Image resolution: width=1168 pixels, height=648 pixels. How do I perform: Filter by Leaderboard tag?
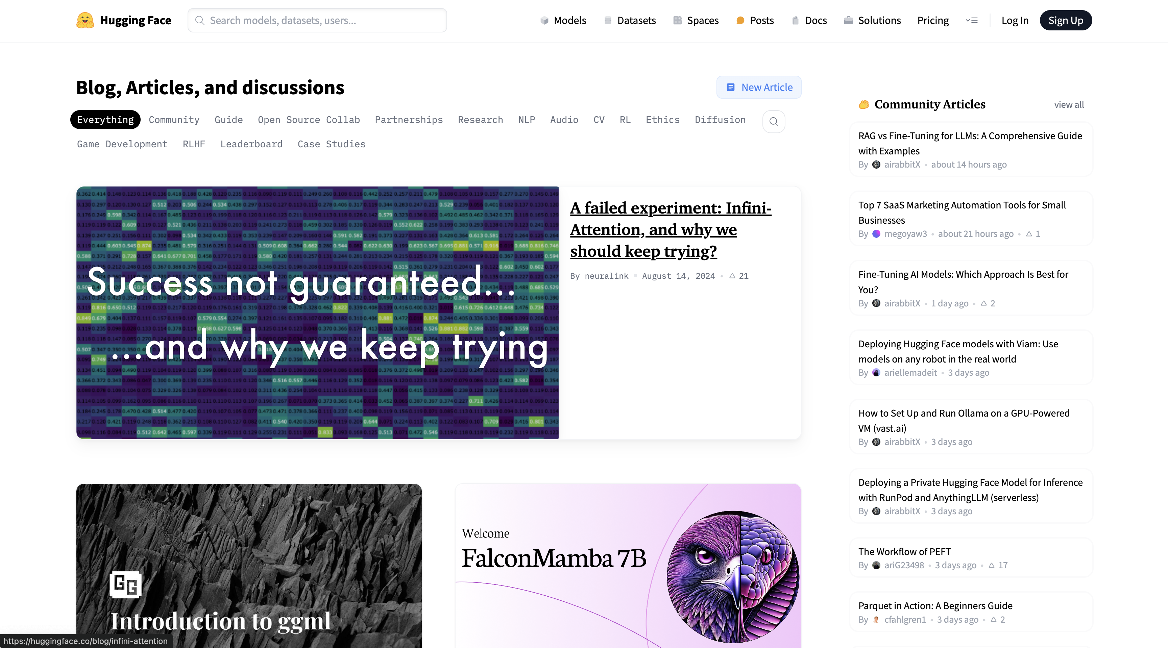click(251, 144)
